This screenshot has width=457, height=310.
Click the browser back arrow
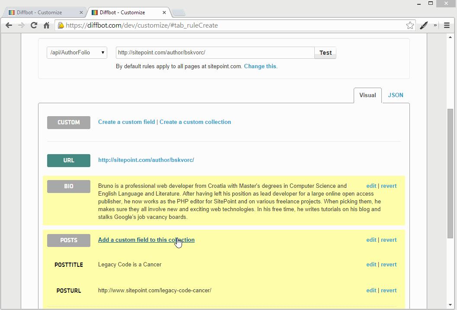(x=9, y=25)
